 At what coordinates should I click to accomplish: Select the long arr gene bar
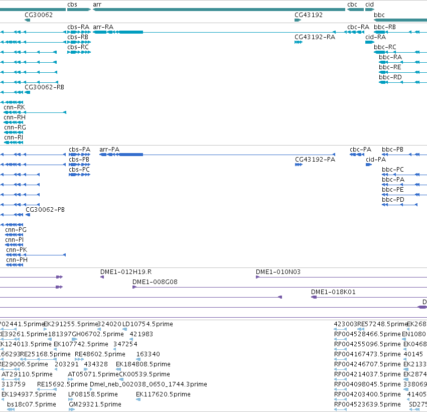[x=219, y=10]
